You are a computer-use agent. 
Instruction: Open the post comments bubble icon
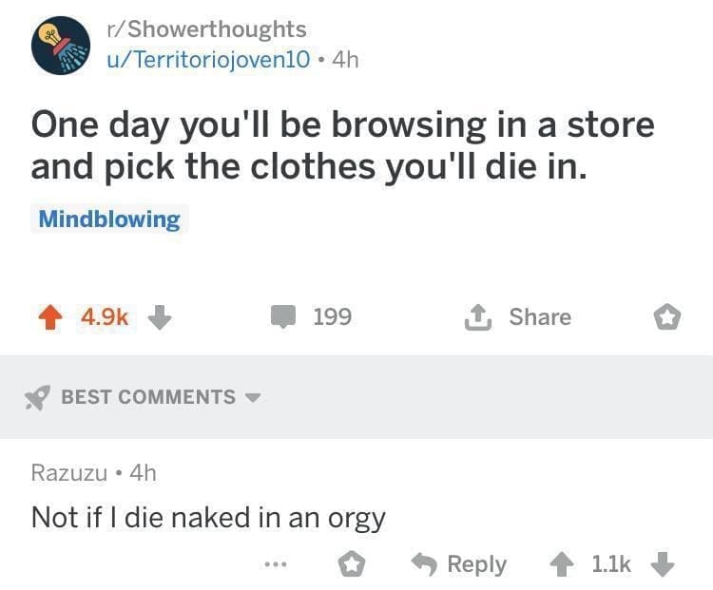tap(283, 317)
